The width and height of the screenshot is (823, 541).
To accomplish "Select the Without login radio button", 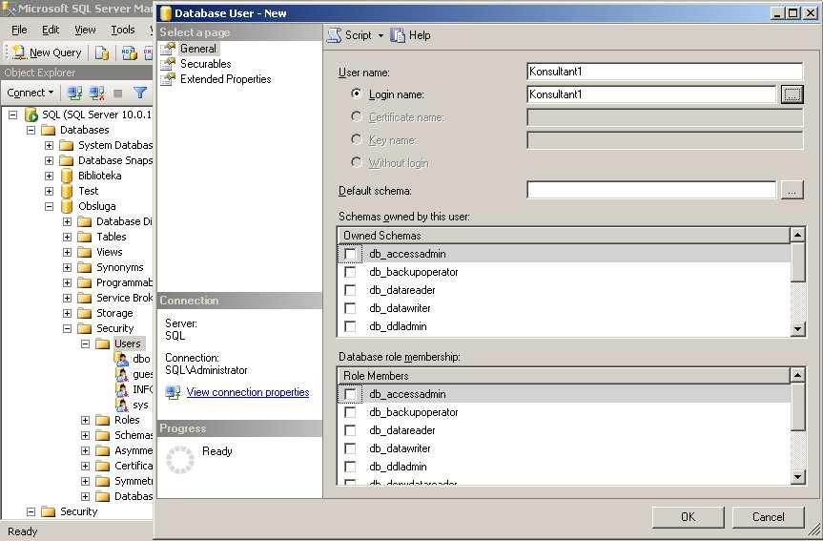I will [x=357, y=162].
